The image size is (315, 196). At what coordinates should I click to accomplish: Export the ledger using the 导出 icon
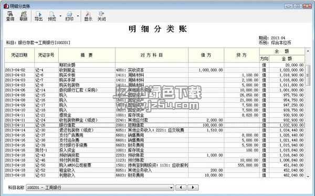click(x=38, y=16)
